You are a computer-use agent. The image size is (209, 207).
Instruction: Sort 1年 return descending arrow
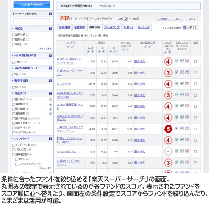(x=104, y=52)
